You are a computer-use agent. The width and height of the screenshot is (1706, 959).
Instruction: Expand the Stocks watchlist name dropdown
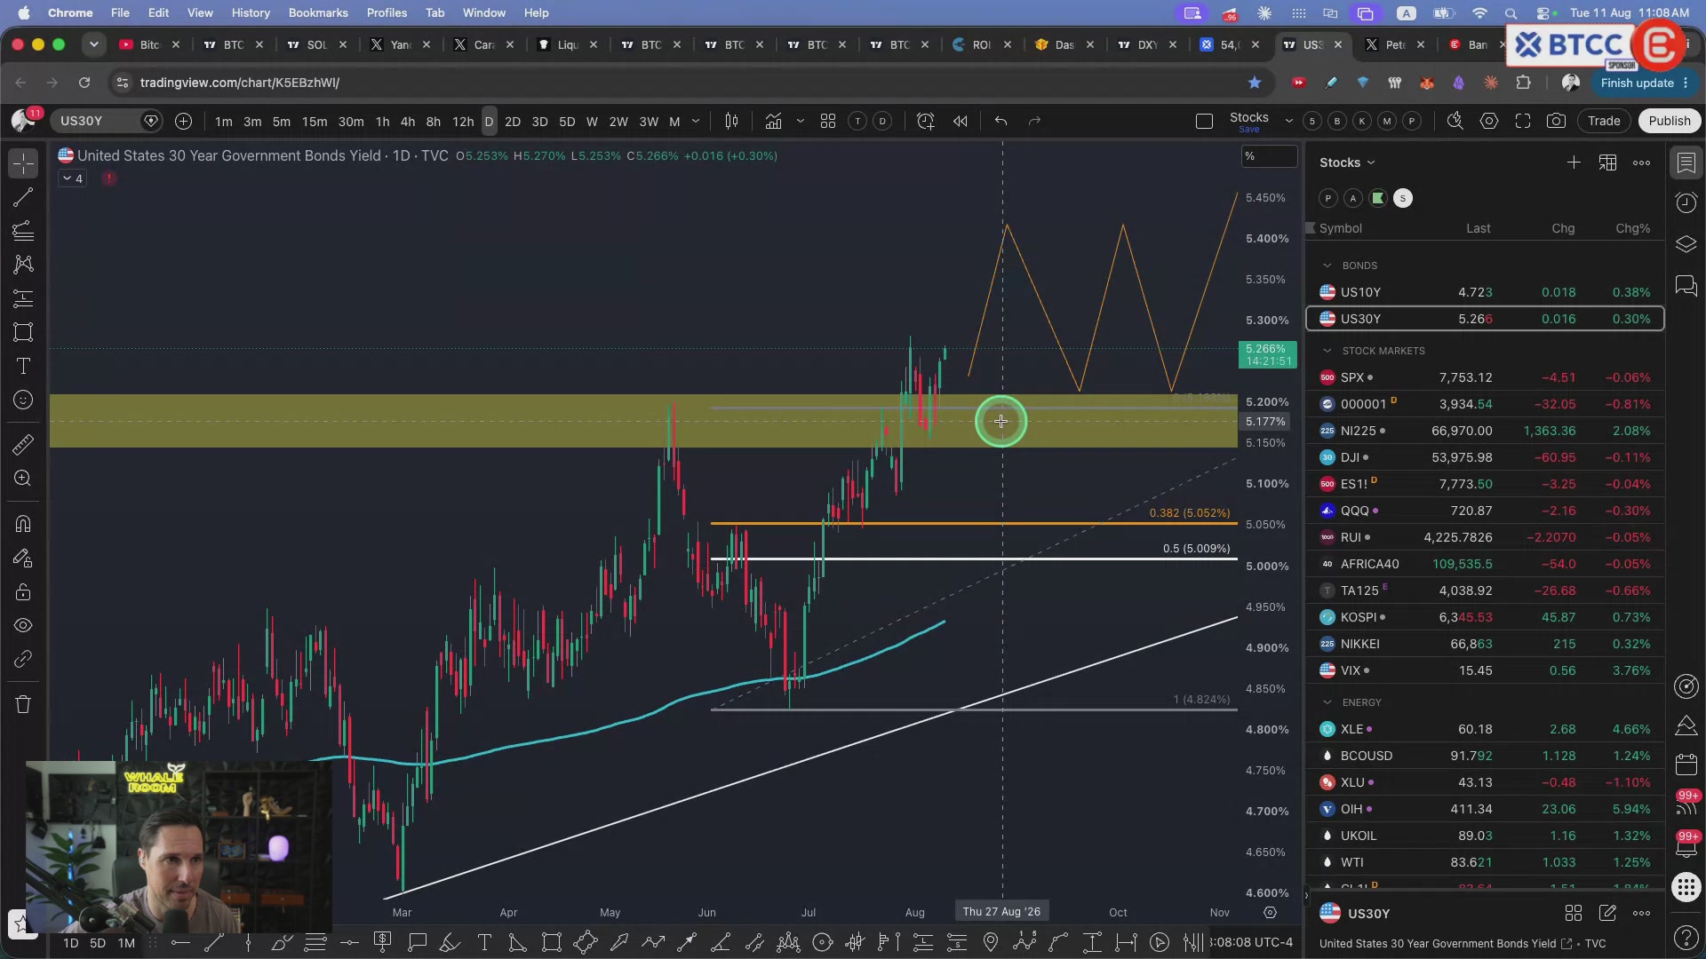1347,162
